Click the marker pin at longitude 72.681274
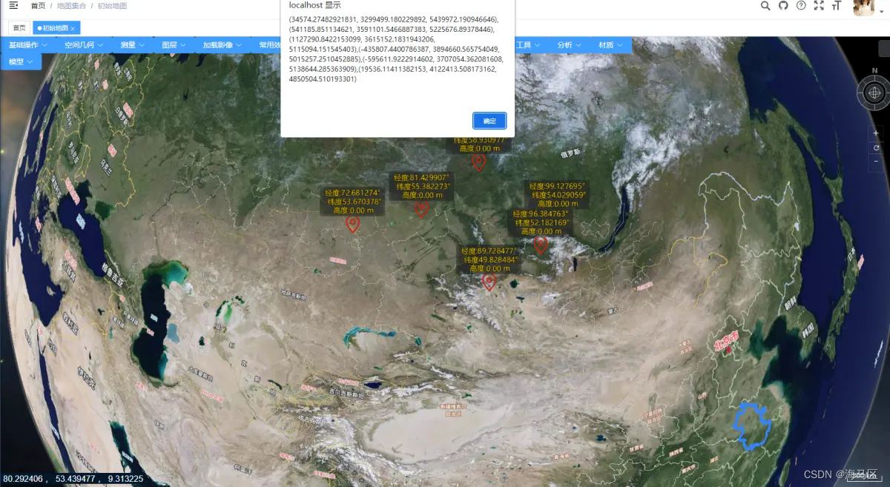 click(352, 224)
